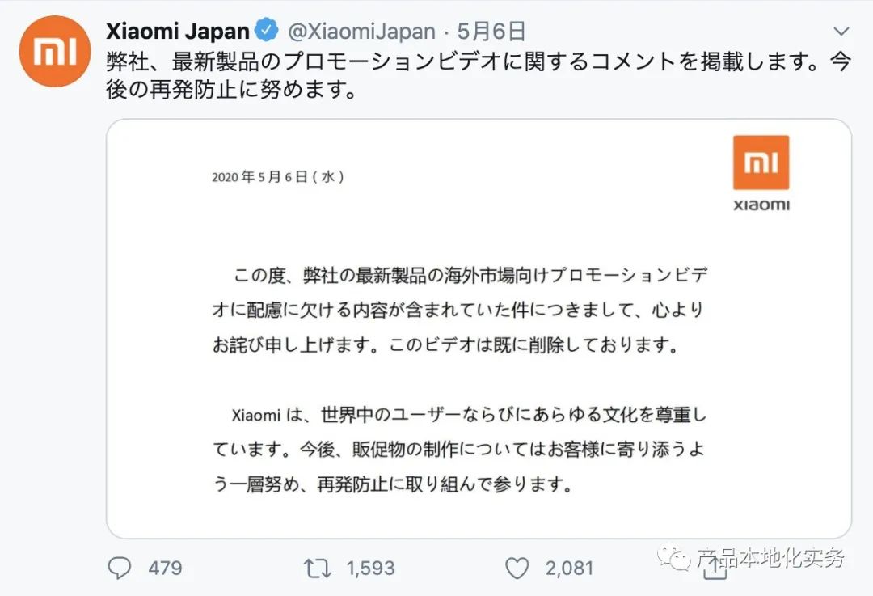
Task: Click the share icon below the tweet
Action: click(715, 569)
